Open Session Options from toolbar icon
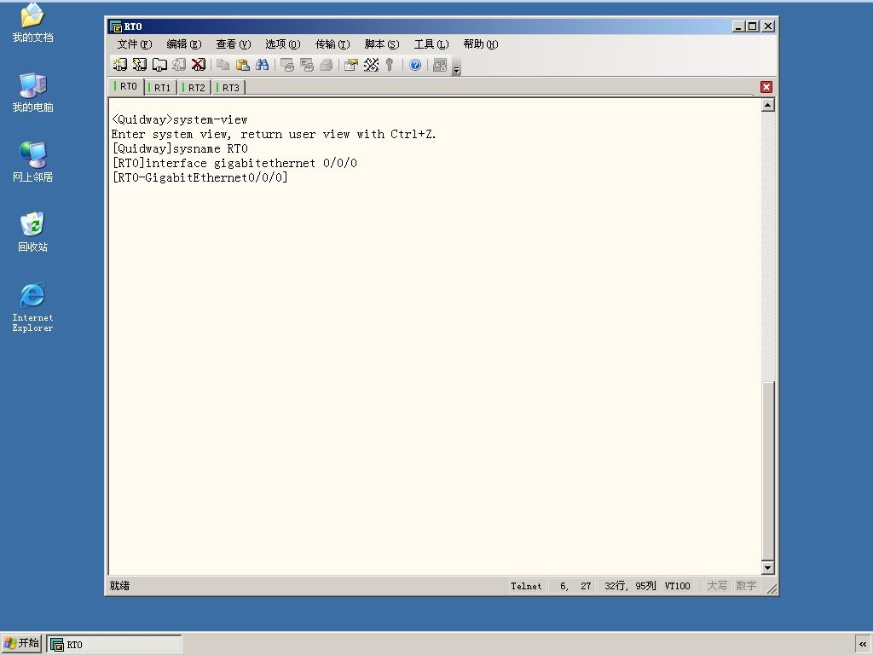This screenshot has width=873, height=655. coord(350,65)
